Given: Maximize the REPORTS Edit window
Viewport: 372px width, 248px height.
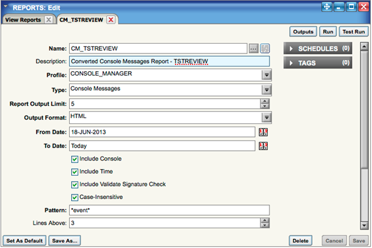Looking at the screenshot, I should [351, 7].
